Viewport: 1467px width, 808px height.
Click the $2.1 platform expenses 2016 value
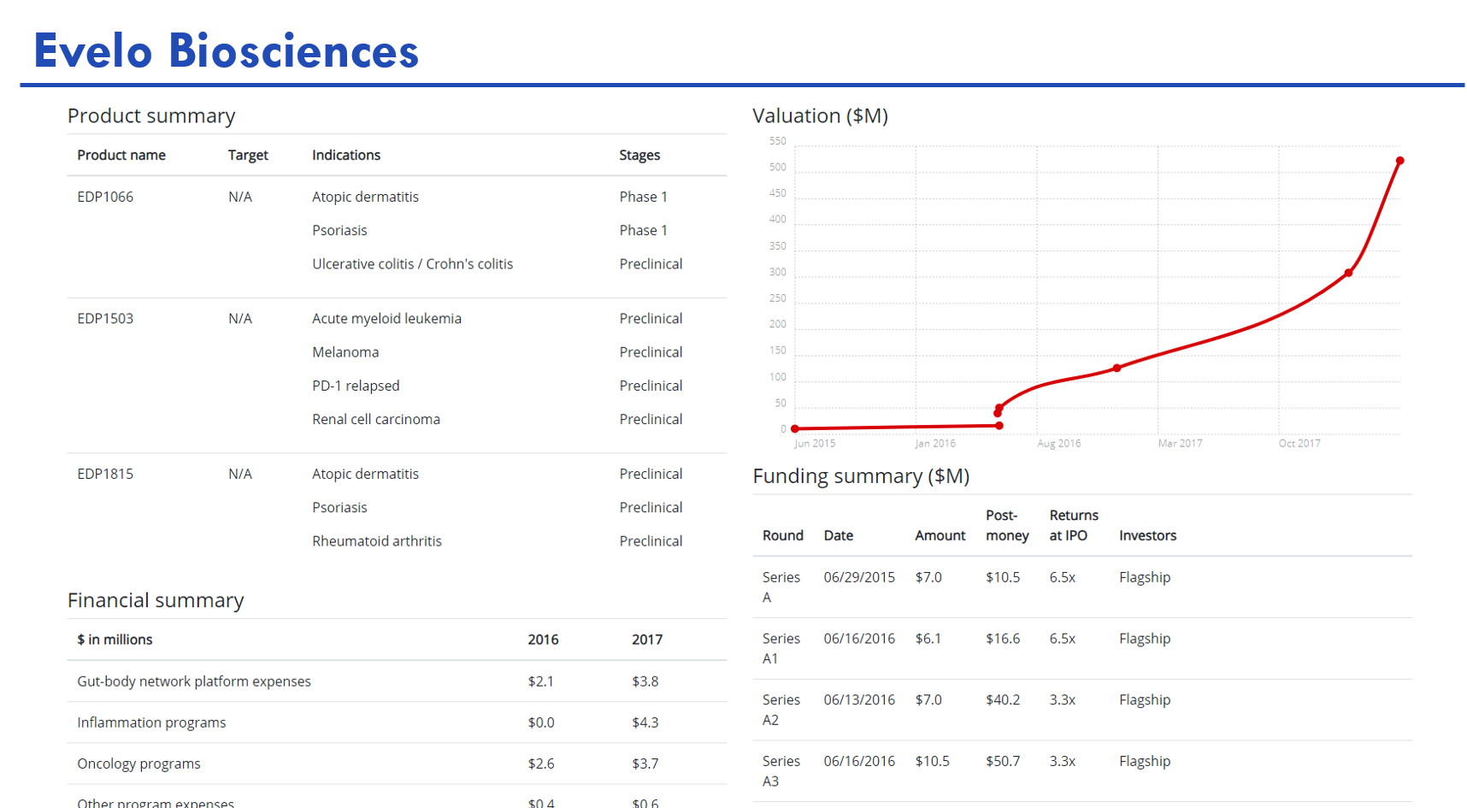tap(541, 681)
